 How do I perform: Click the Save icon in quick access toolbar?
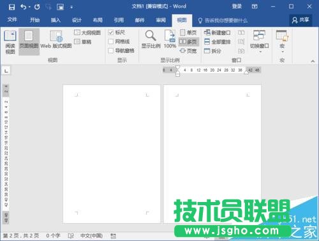click(11, 7)
